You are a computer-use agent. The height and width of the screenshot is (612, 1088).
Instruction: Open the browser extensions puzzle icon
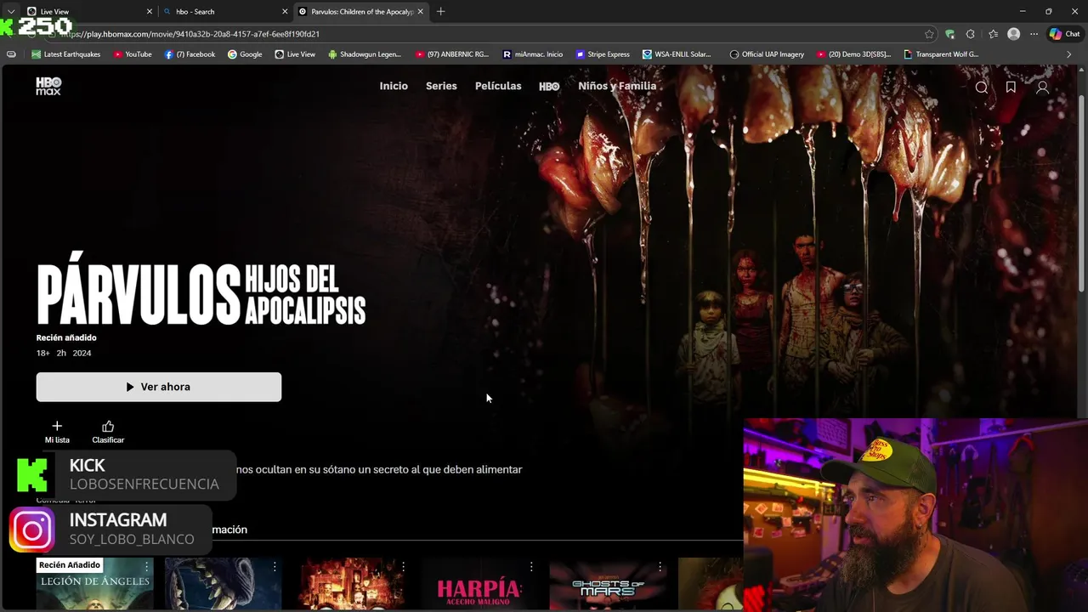[x=971, y=34]
